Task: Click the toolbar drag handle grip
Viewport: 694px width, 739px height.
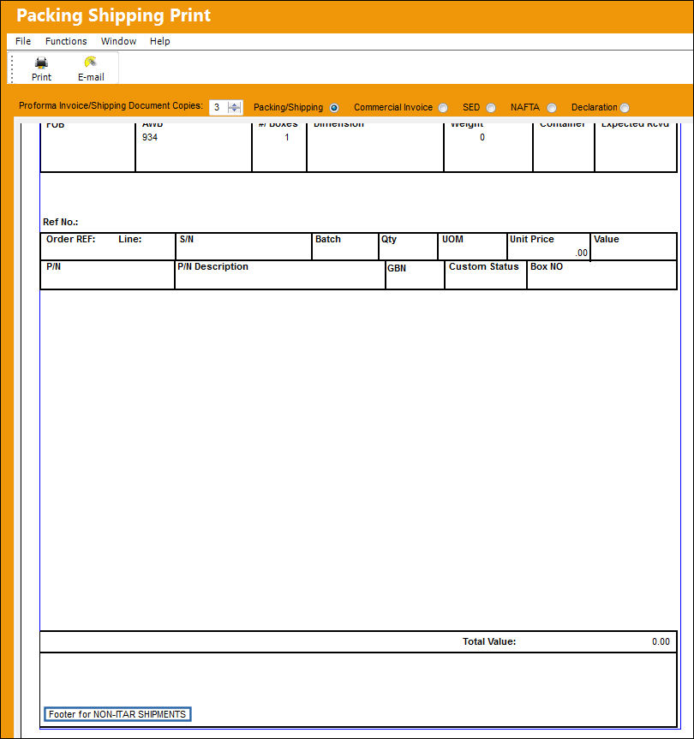Action: 12,69
